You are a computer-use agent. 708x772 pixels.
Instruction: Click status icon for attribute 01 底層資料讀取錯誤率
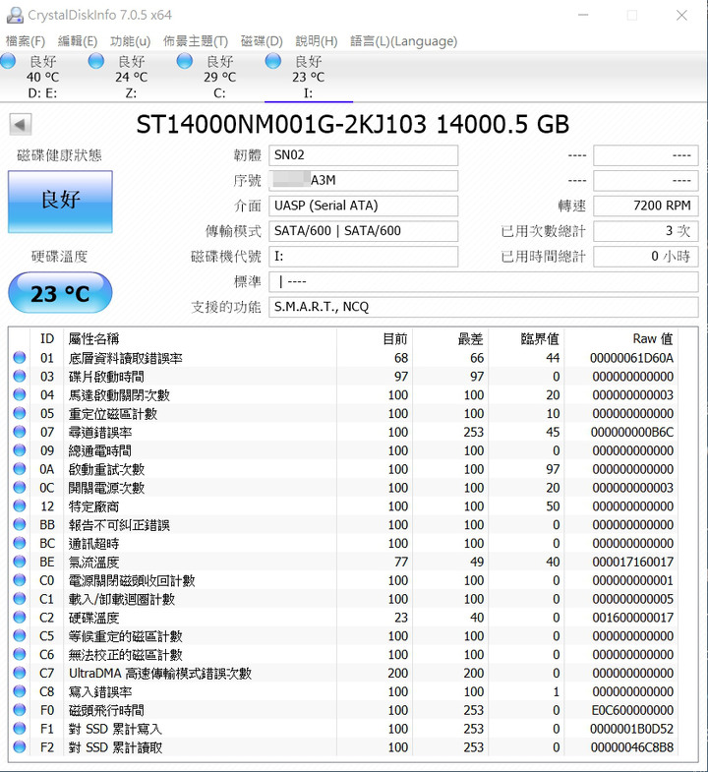(20, 357)
